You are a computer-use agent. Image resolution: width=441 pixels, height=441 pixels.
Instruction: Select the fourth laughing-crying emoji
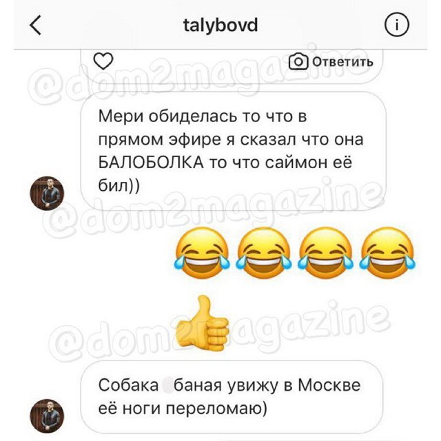tap(387, 253)
